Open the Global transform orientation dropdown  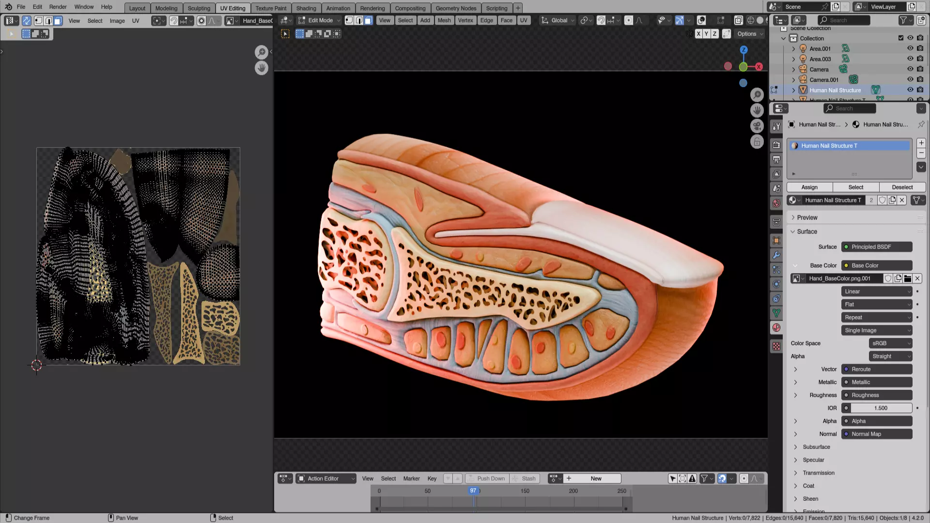558,20
